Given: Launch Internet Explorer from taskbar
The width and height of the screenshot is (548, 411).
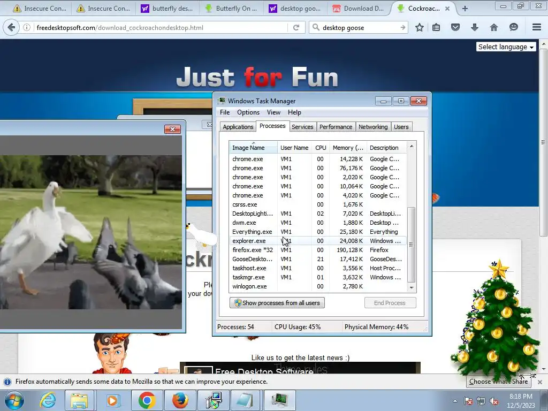Looking at the screenshot, I should [x=48, y=400].
